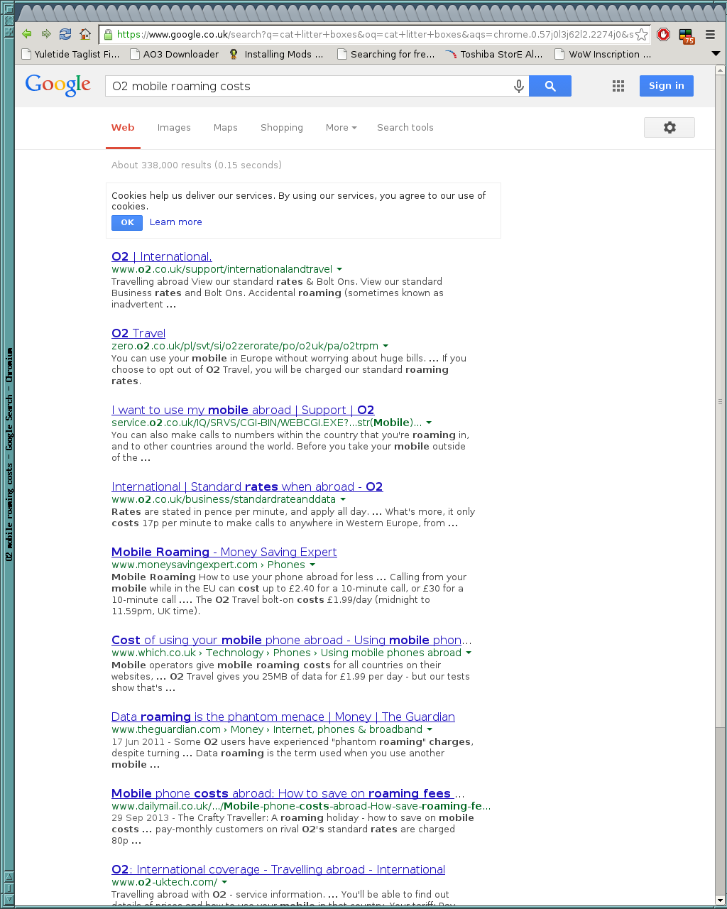
Task: Show more bookmarks overflow arrow
Action: (716, 54)
